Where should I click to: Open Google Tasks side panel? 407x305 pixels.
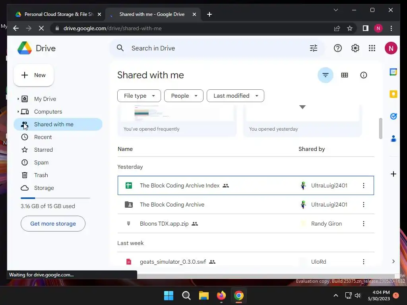click(393, 116)
